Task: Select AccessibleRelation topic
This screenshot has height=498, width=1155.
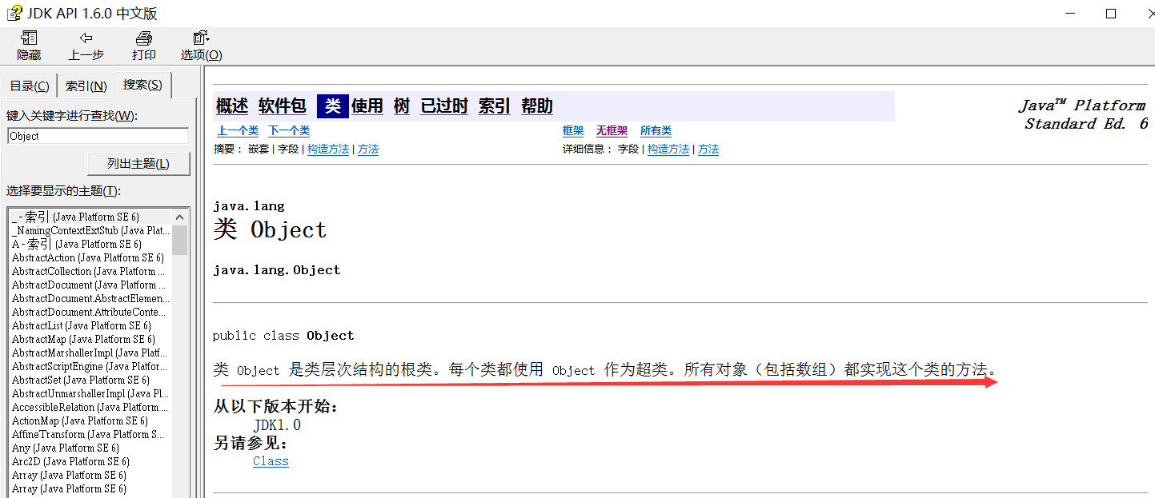Action: (90, 407)
